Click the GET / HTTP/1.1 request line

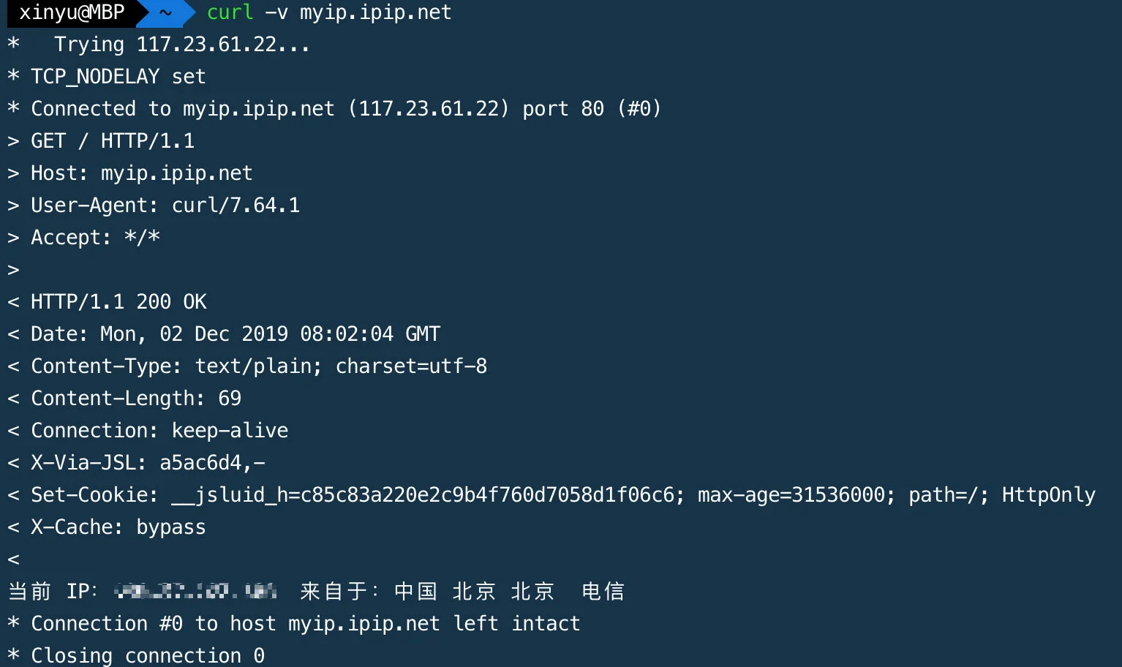click(x=113, y=141)
